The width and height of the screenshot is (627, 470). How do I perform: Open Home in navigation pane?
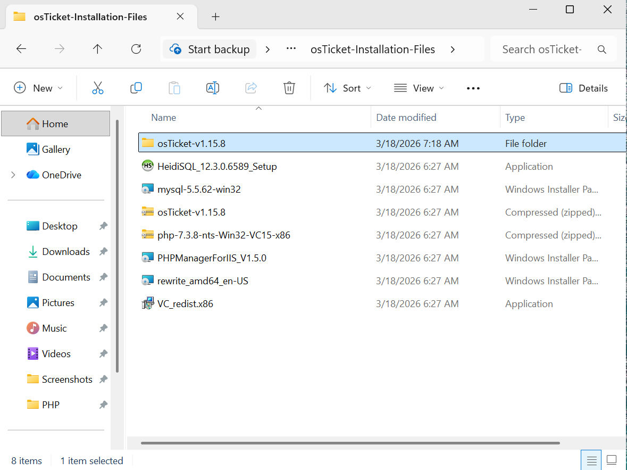click(56, 123)
